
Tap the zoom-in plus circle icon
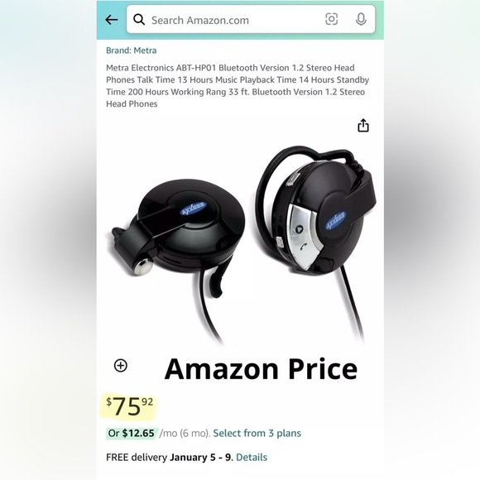121,365
